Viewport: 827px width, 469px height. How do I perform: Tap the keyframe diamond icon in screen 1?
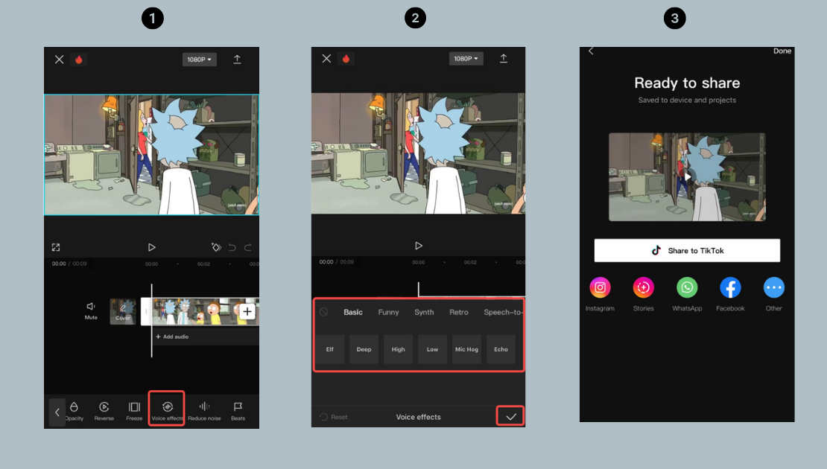(x=216, y=247)
